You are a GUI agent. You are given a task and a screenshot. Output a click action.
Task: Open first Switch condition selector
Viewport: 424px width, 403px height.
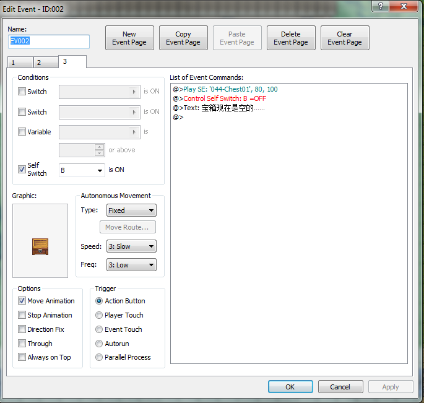point(100,92)
